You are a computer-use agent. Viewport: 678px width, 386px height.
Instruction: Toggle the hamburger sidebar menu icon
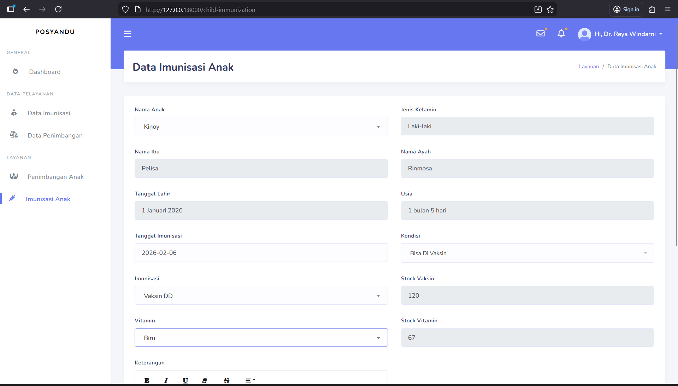pos(128,34)
